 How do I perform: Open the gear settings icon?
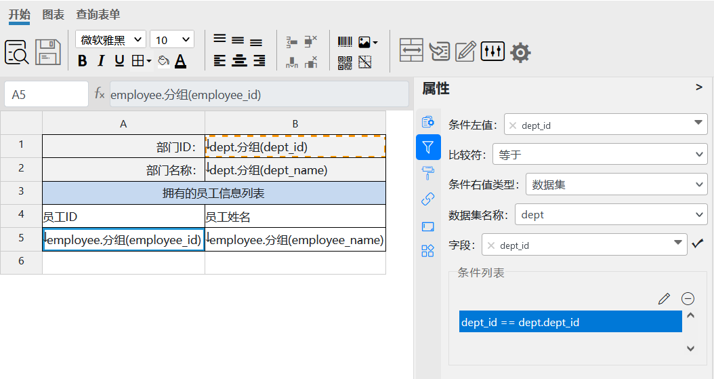(x=520, y=52)
